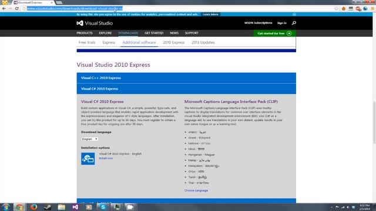Click the volume icon in system tray

pos(348,207)
